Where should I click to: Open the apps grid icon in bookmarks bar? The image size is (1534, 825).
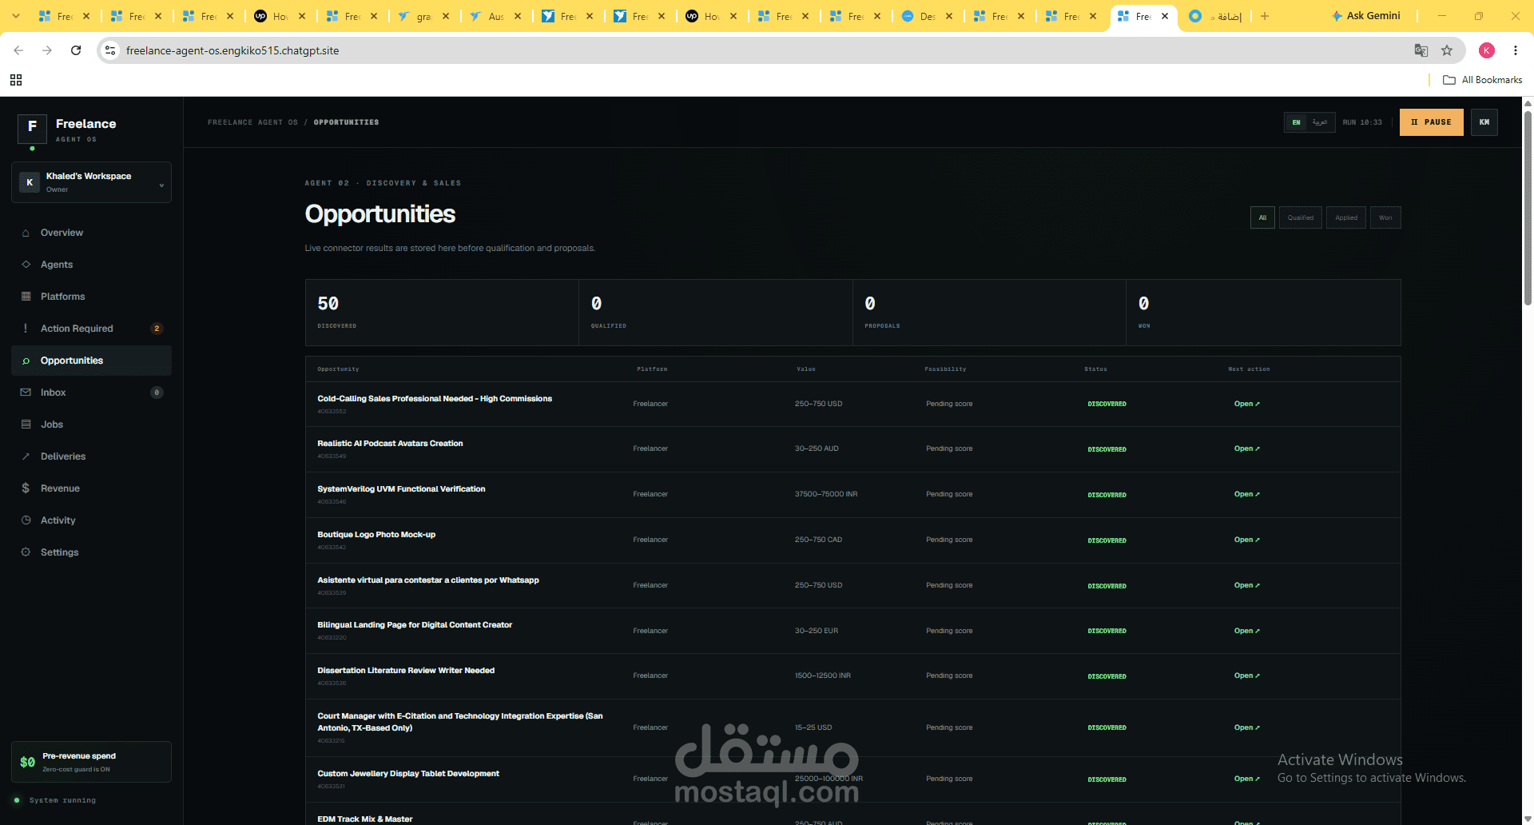16,80
